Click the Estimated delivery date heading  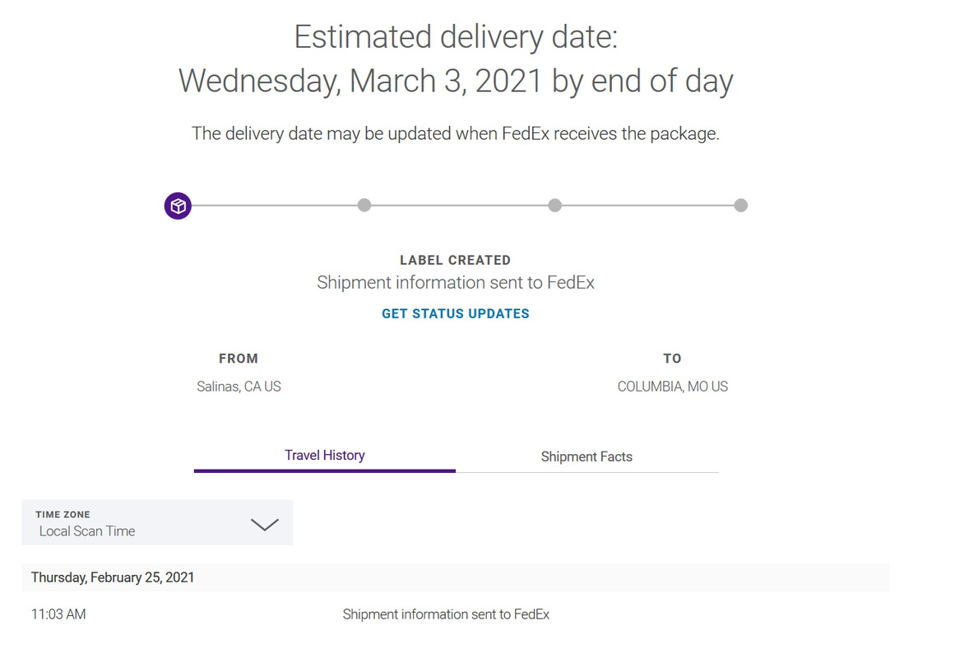coord(456,38)
